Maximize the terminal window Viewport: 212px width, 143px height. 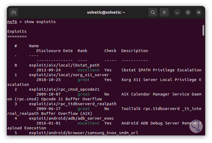(188, 12)
